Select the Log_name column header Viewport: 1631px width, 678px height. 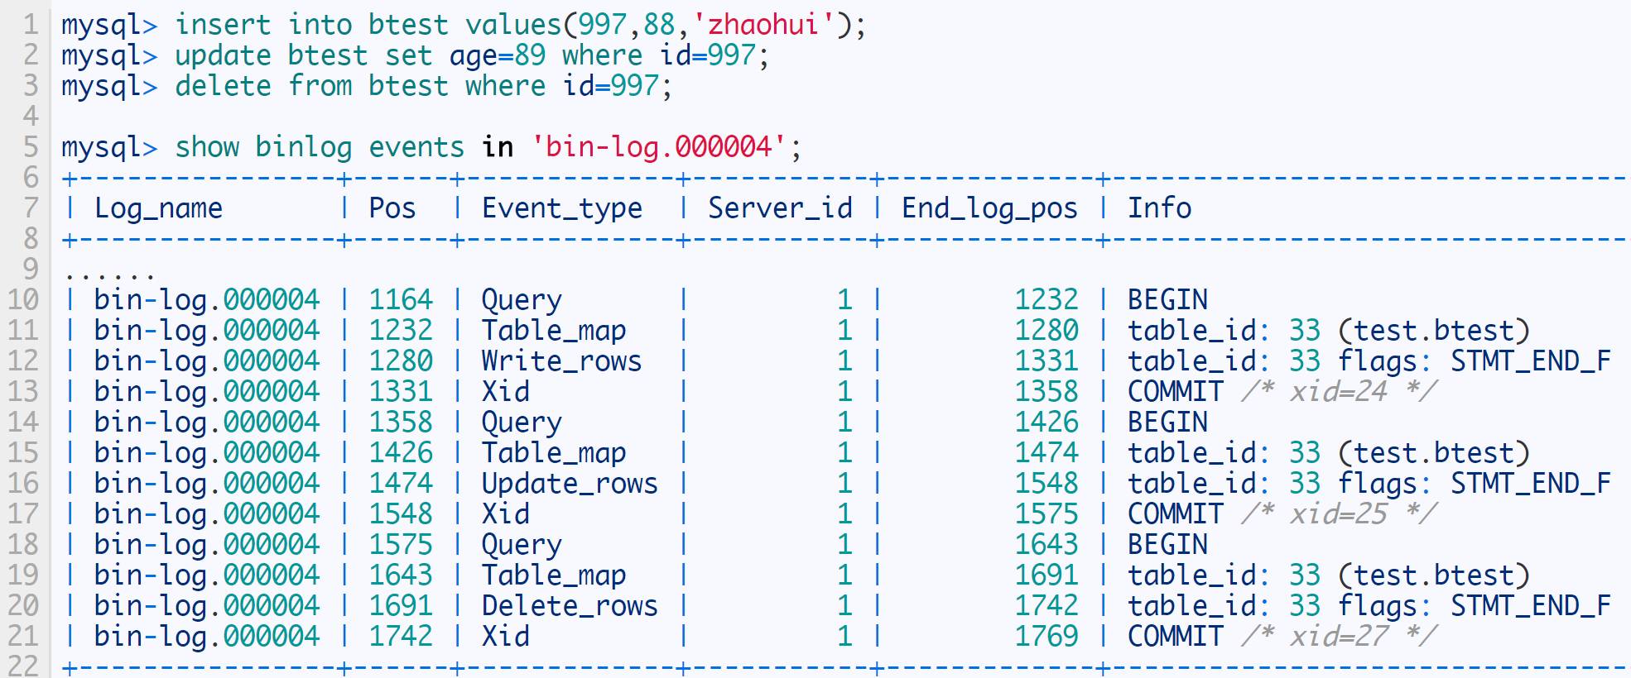(x=158, y=208)
